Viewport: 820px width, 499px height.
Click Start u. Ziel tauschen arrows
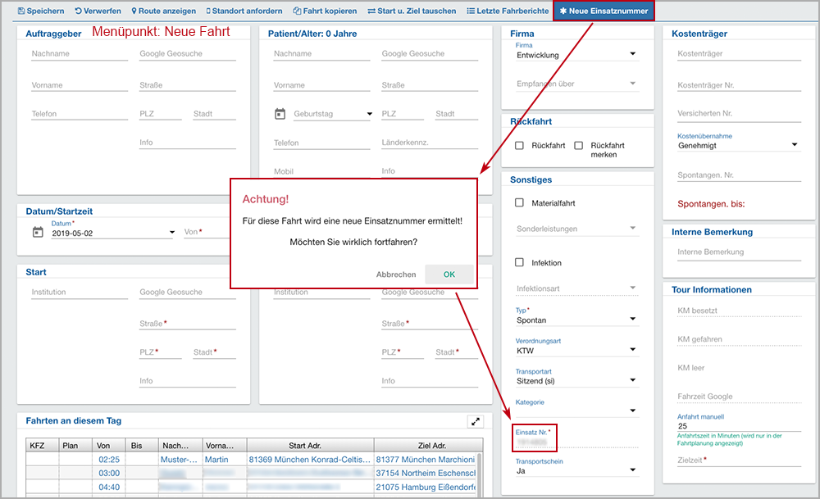pos(371,11)
